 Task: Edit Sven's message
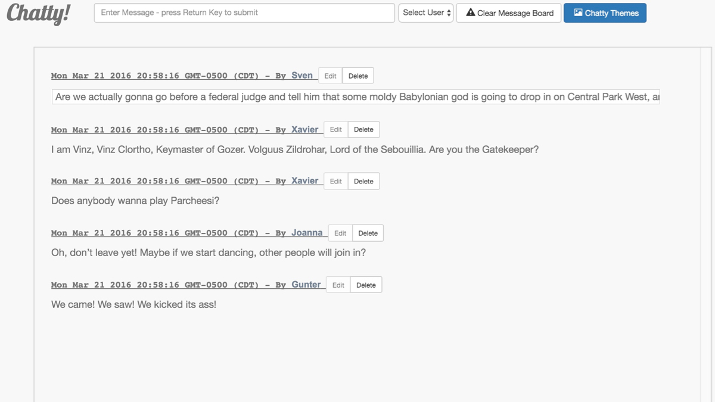pyautogui.click(x=330, y=76)
